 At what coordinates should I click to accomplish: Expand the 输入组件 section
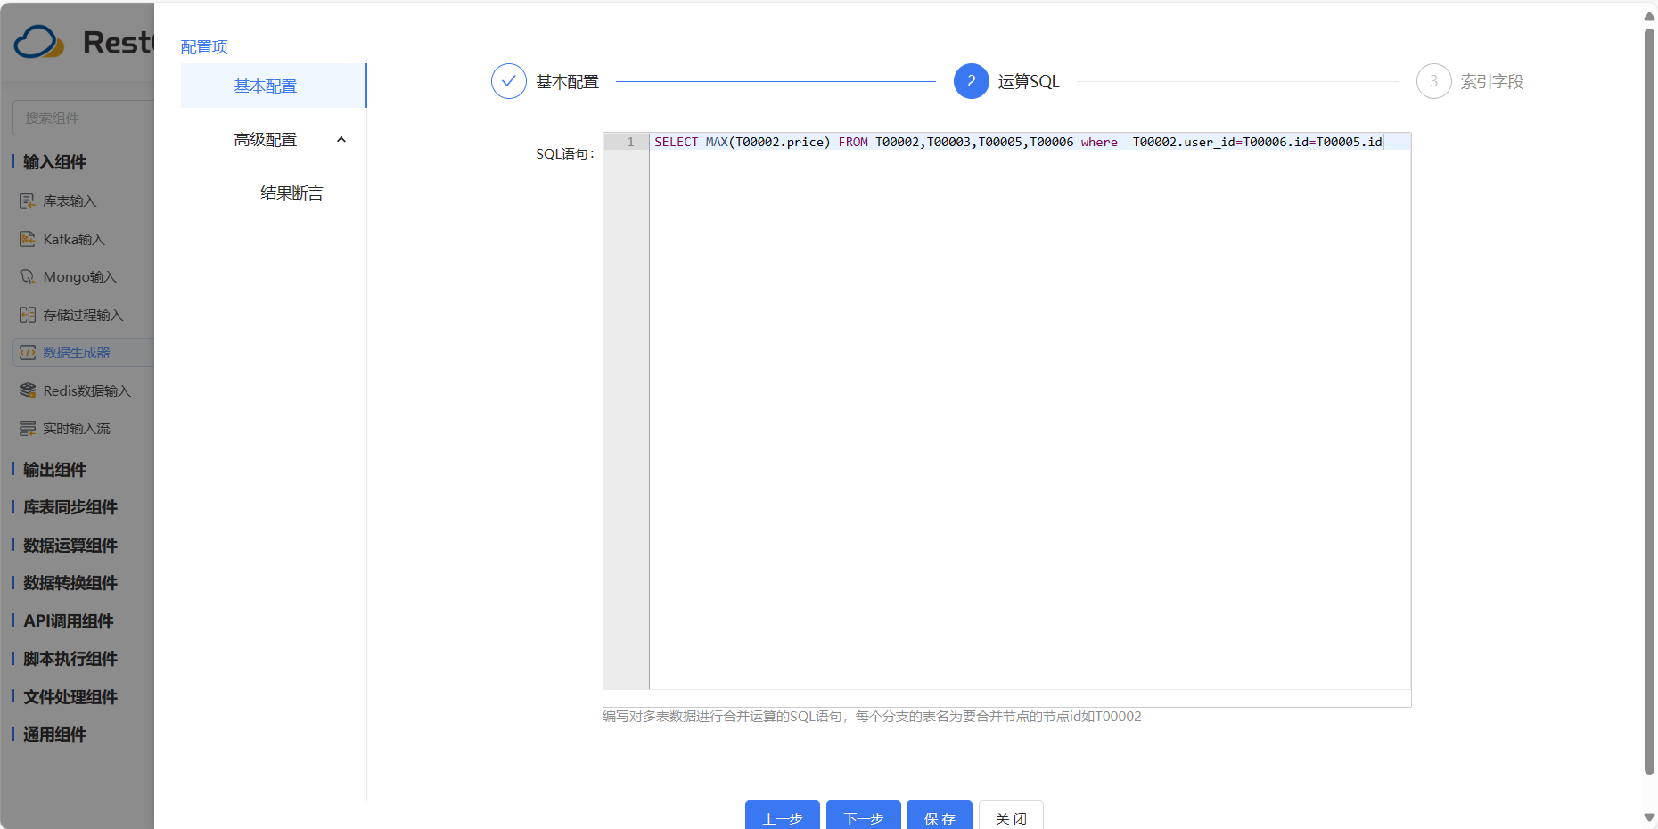(54, 162)
